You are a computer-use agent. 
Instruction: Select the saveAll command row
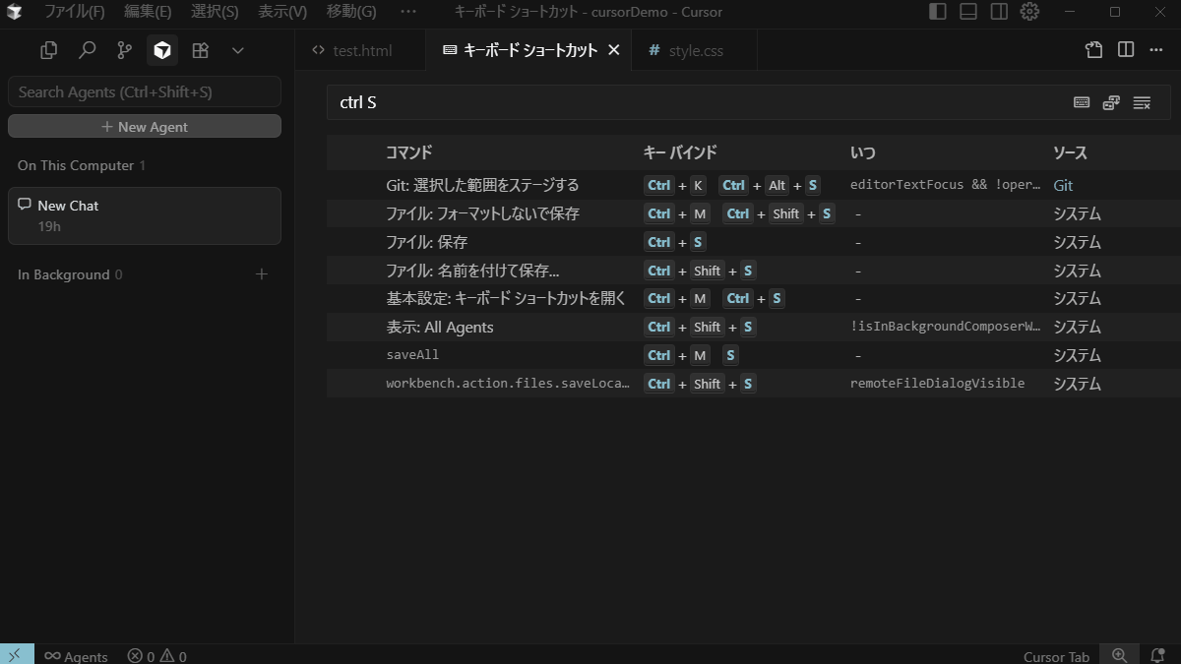pyautogui.click(x=754, y=355)
